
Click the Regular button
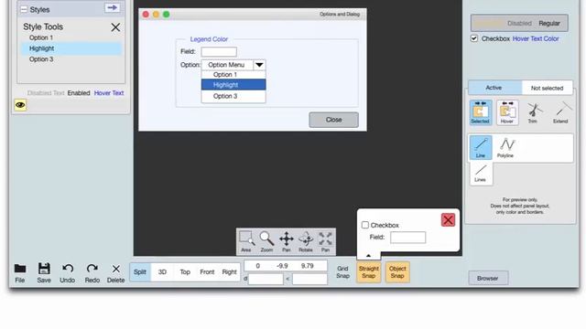[x=549, y=23]
